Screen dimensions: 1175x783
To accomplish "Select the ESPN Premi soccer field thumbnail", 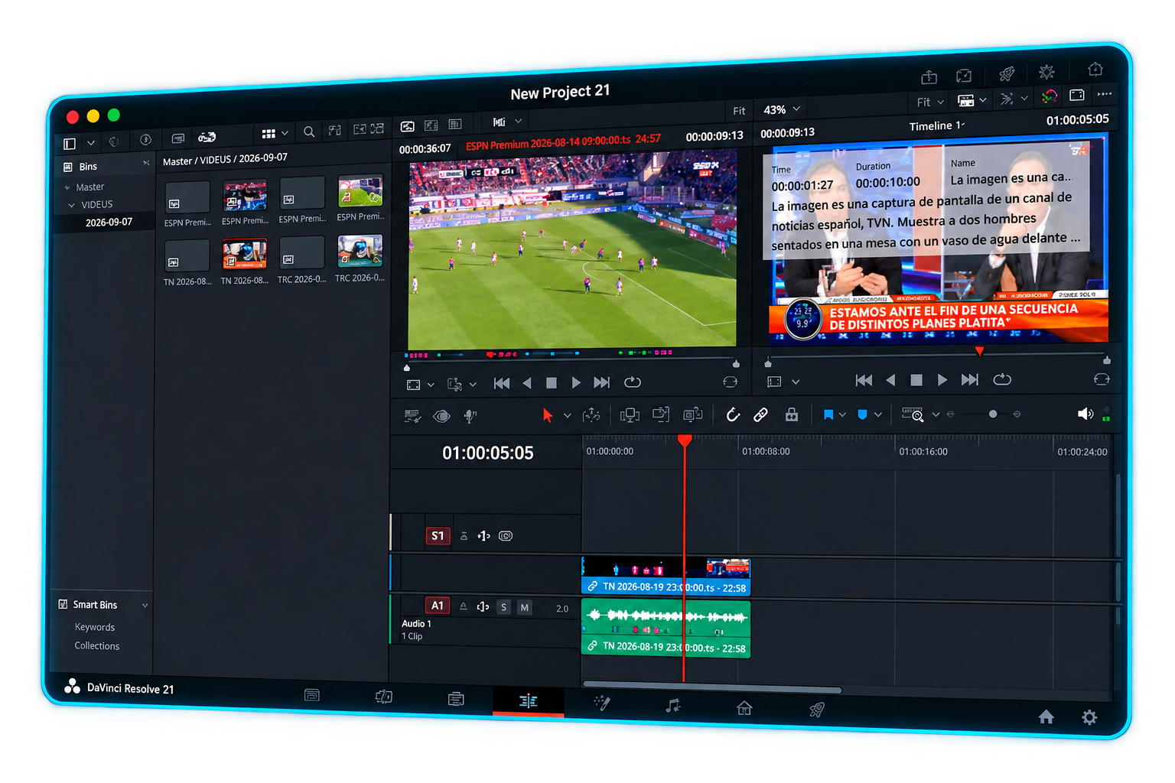I will point(360,190).
